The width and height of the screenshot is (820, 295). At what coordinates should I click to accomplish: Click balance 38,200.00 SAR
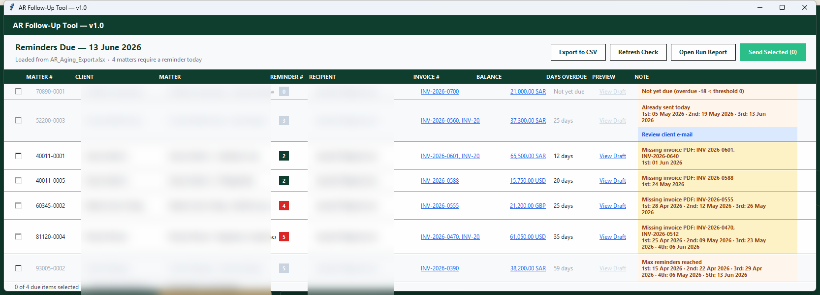click(x=528, y=268)
